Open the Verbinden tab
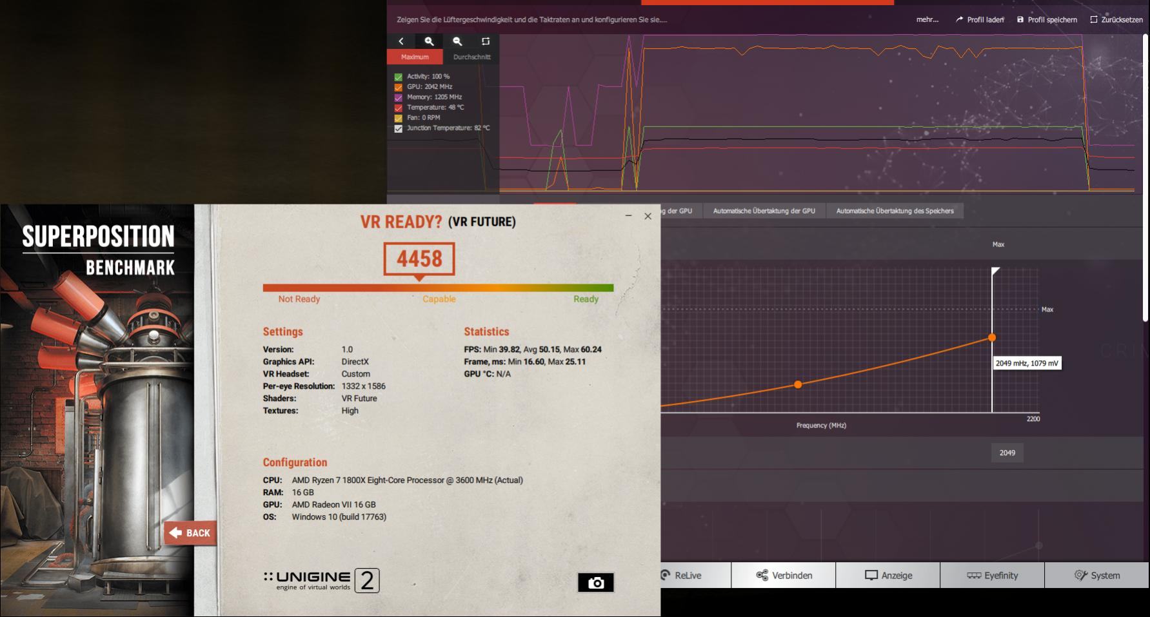1150x617 pixels. pos(784,575)
